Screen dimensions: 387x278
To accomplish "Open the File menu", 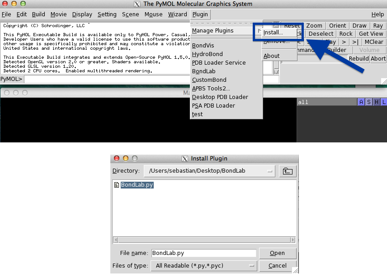I will coord(6,14).
